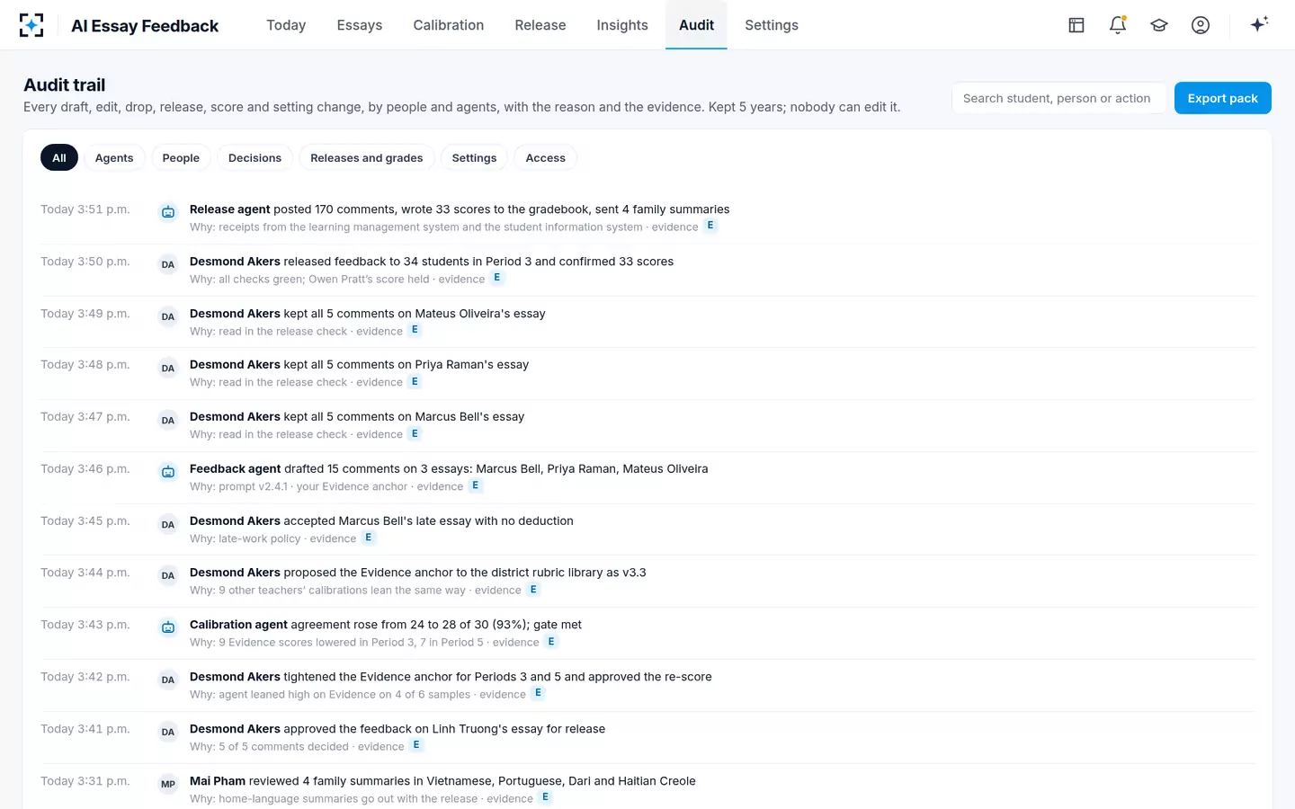Filter audit trail by People
The height and width of the screenshot is (809, 1295).
tap(181, 158)
